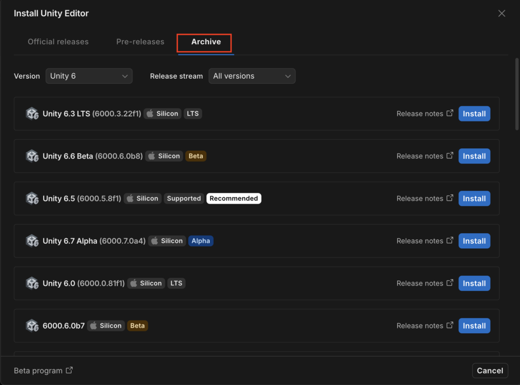Click the Unity cube icon for Unity 6.3 LTS
The height and width of the screenshot is (385, 520).
pyautogui.click(x=32, y=114)
